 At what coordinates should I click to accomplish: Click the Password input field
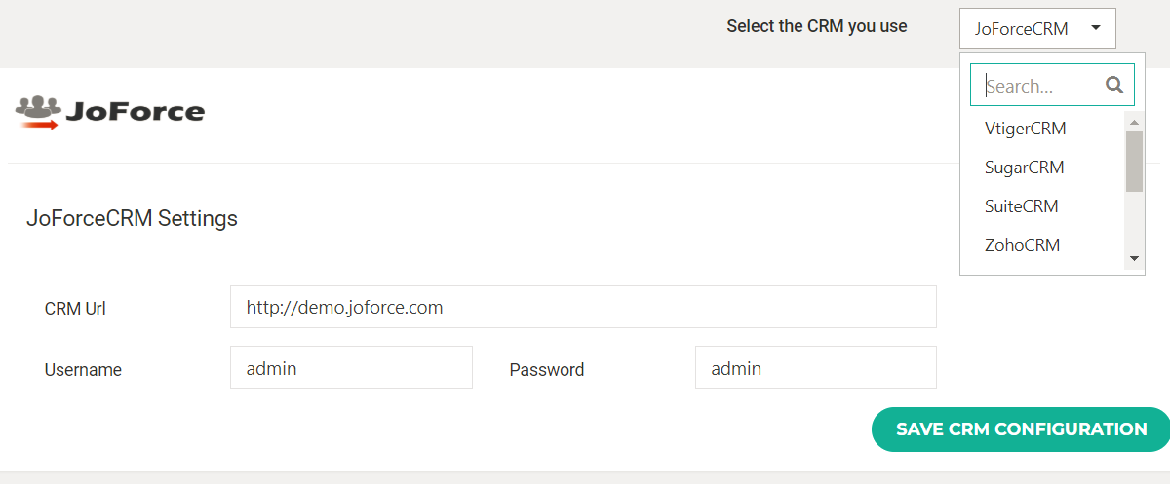tap(815, 368)
